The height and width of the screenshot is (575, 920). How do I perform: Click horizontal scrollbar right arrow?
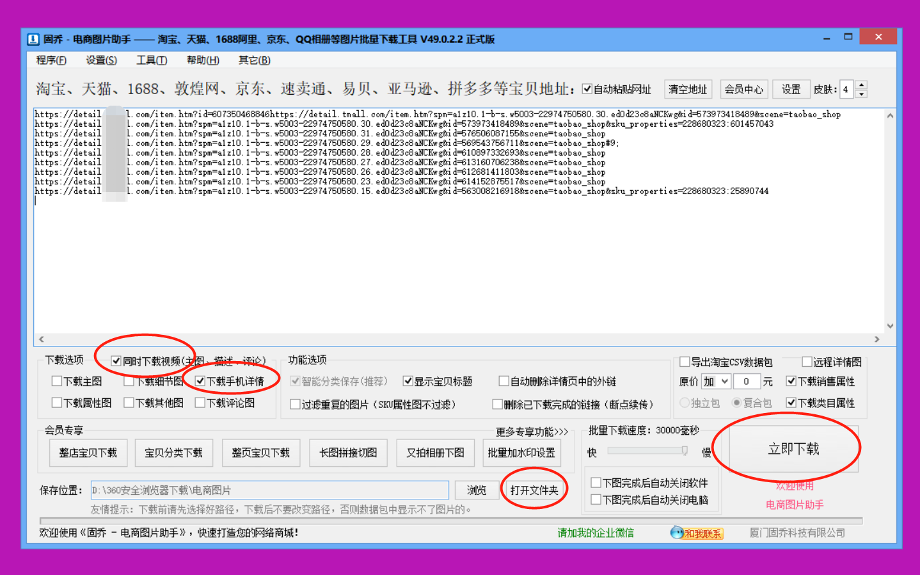point(877,339)
